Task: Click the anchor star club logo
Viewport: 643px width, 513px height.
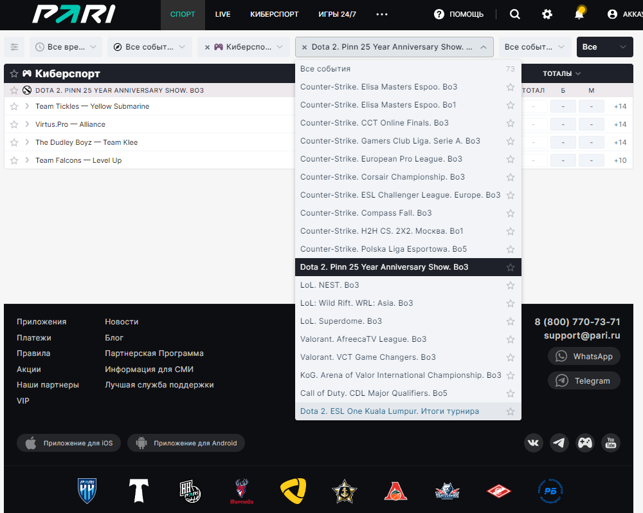Action: [x=345, y=491]
